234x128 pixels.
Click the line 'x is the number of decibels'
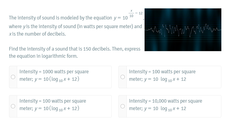point(38,34)
